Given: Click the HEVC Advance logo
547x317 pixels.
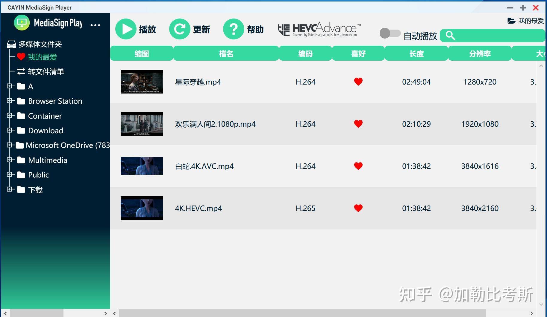Looking at the screenshot, I should coord(319,29).
